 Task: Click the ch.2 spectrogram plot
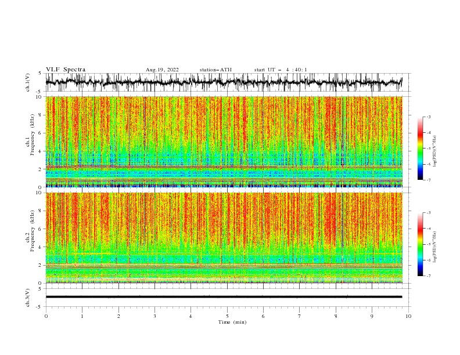(224, 238)
